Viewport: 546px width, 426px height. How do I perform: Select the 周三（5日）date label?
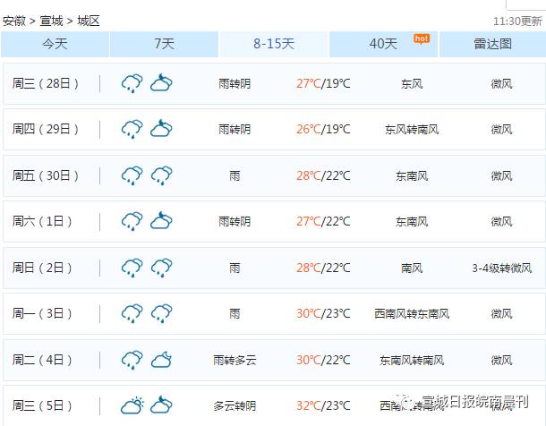tap(42, 405)
